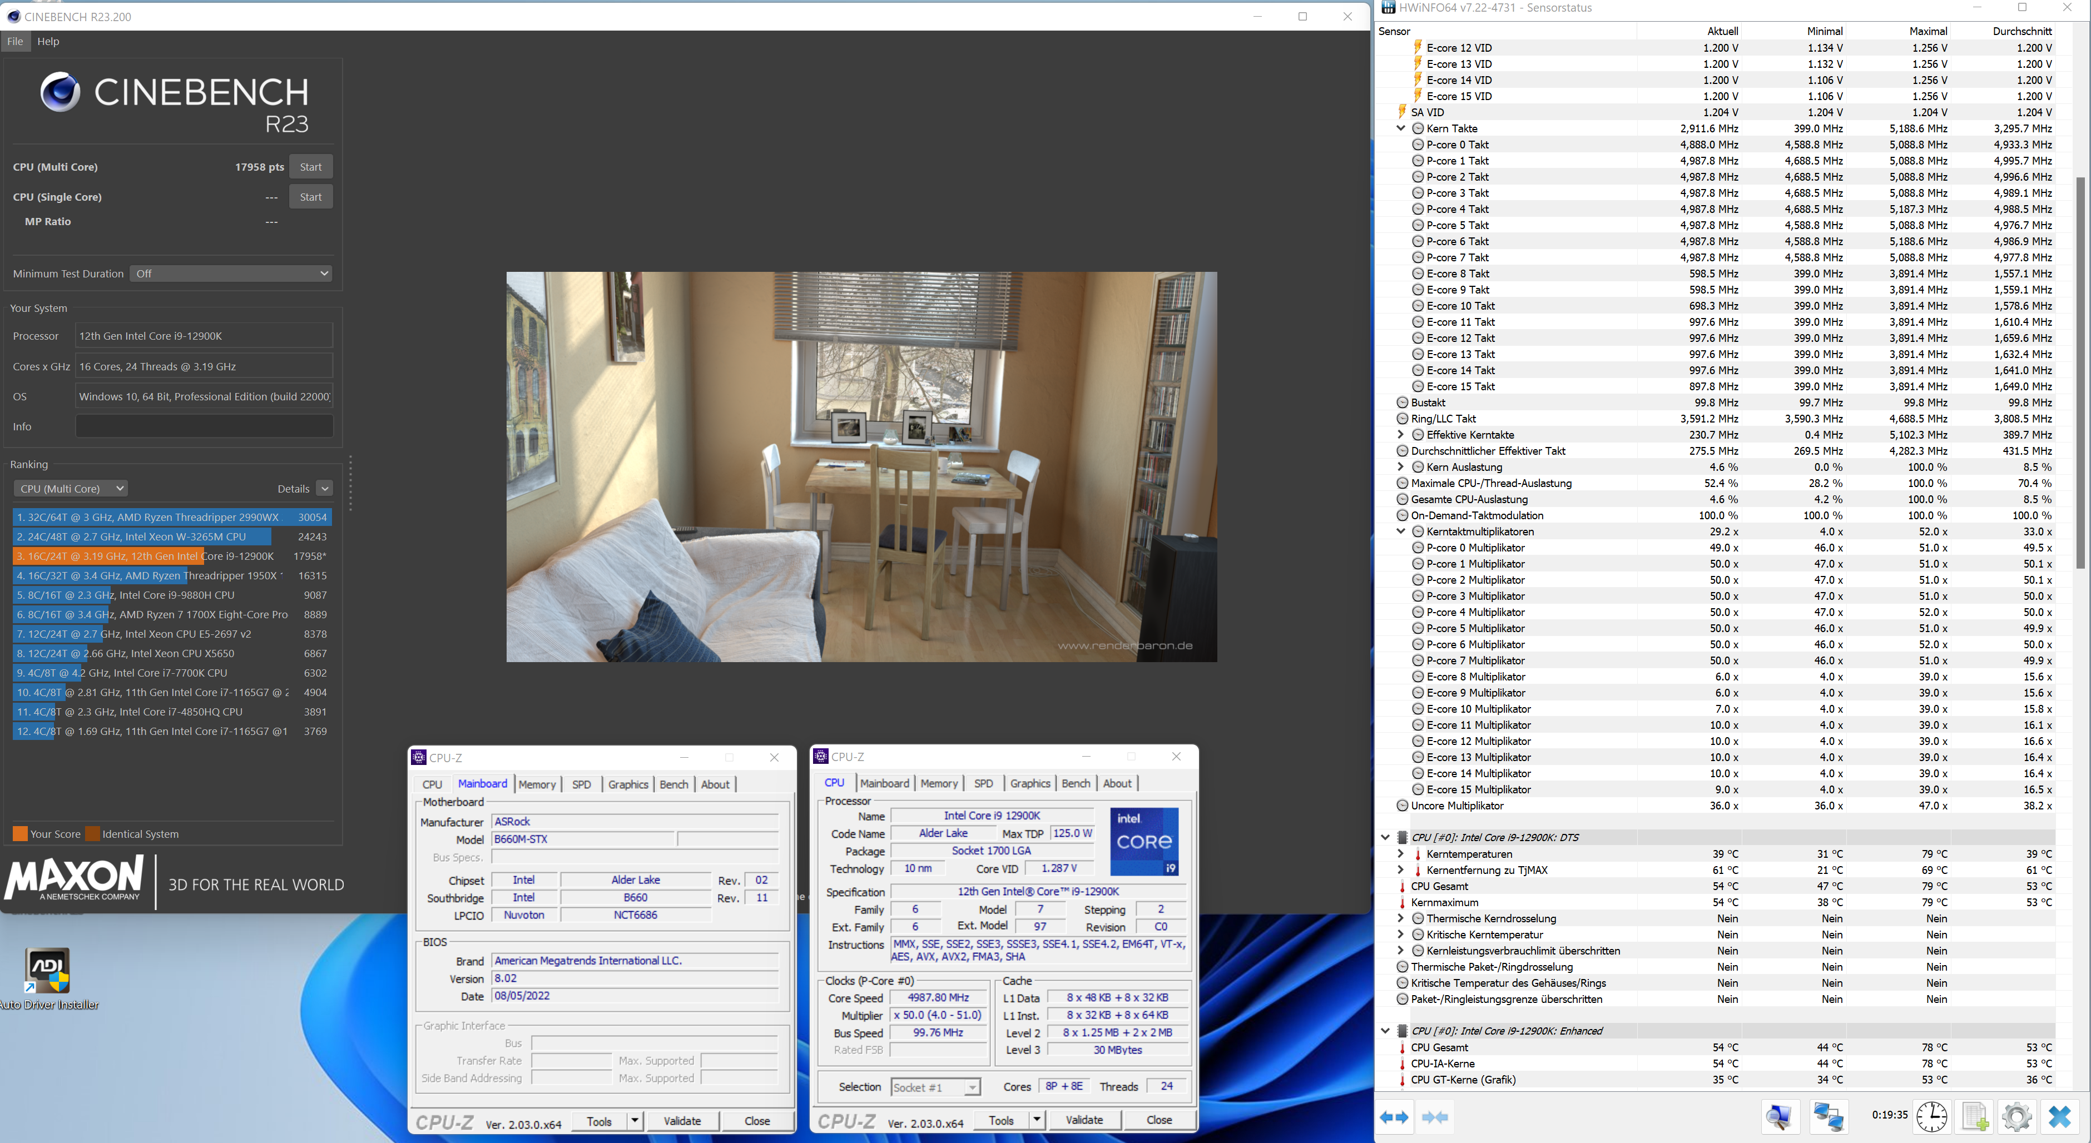Click HWiNFO expand columns arrows icon
This screenshot has width=2091, height=1143.
[1395, 1117]
